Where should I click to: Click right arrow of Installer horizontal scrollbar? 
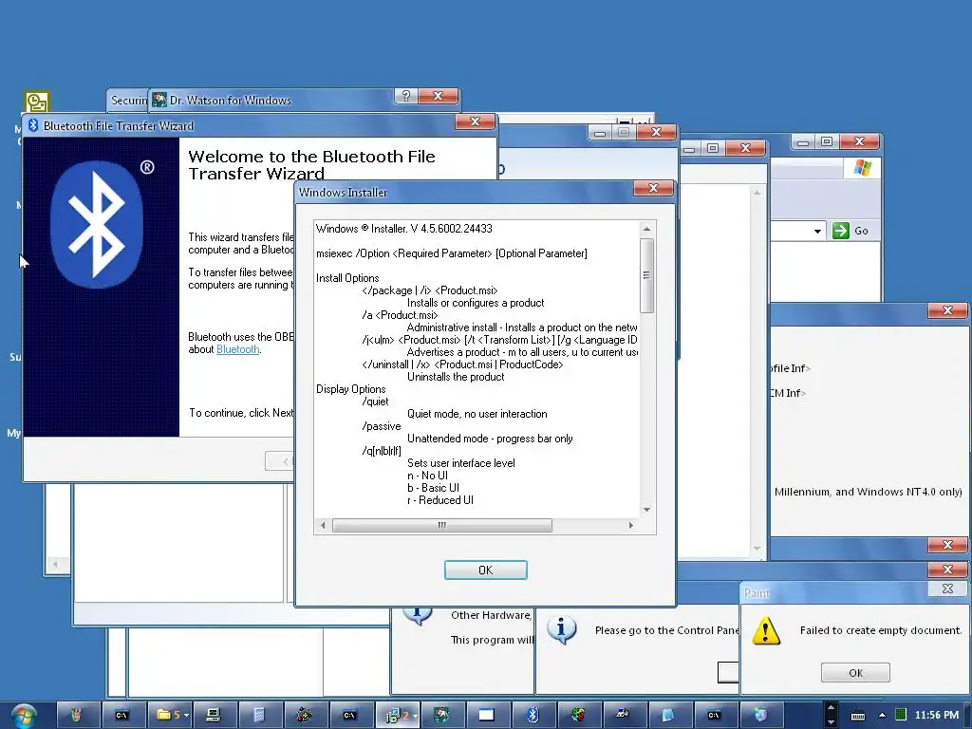pos(631,525)
